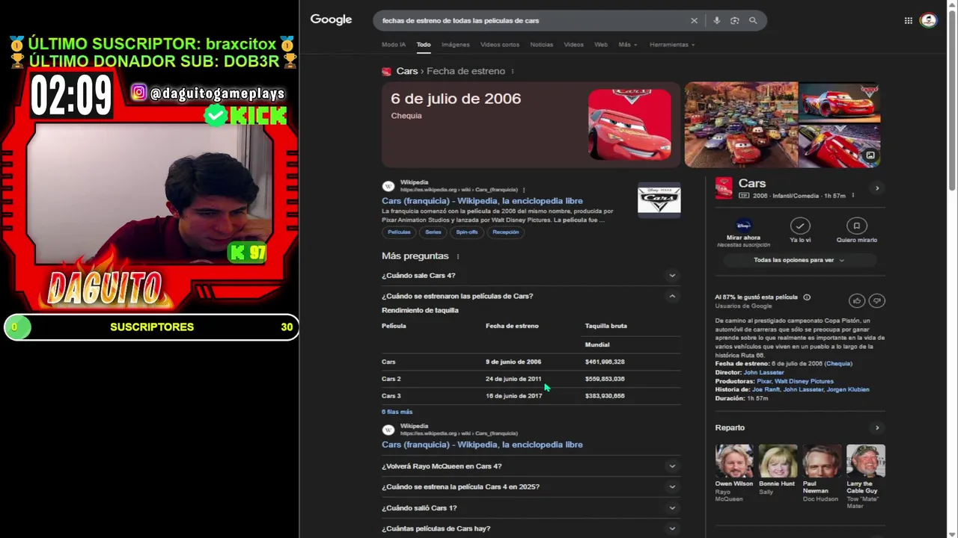Click the Google logo
This screenshot has height=538, width=958.
331,20
